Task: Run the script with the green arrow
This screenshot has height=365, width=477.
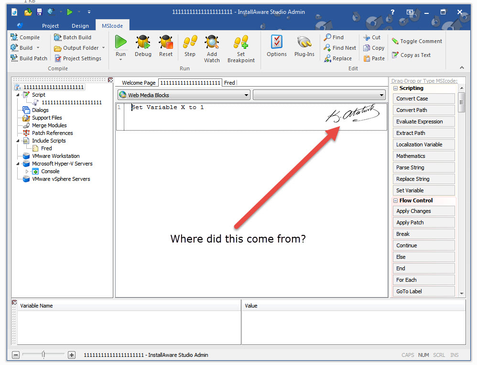Action: 121,42
